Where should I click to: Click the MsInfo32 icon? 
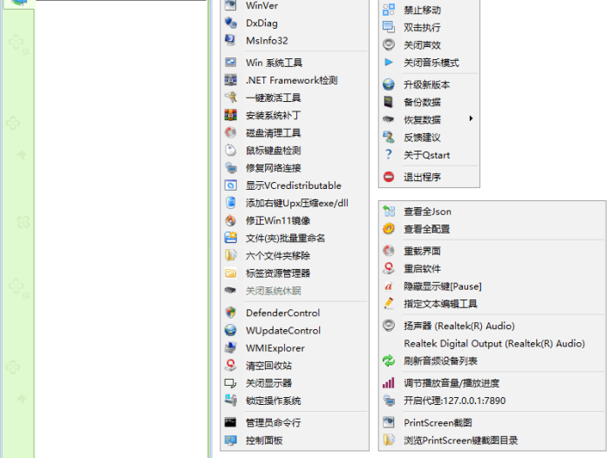point(231,40)
